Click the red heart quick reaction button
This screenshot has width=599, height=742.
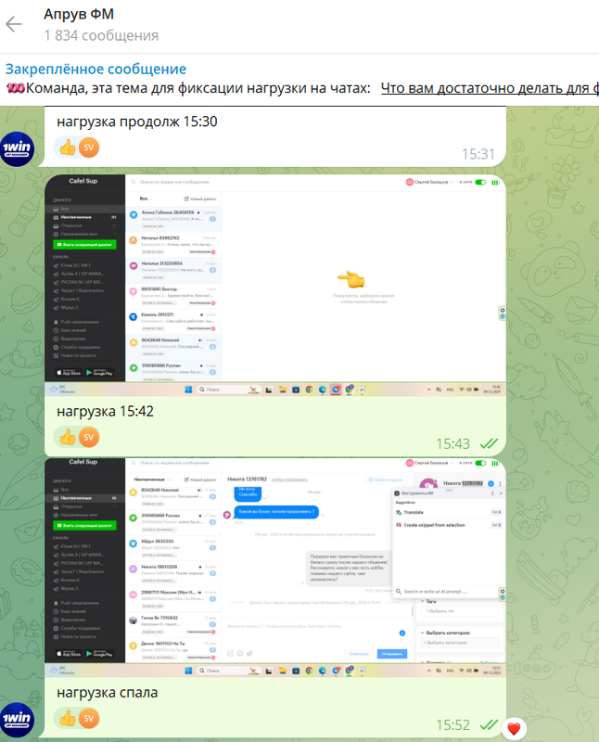point(514,728)
